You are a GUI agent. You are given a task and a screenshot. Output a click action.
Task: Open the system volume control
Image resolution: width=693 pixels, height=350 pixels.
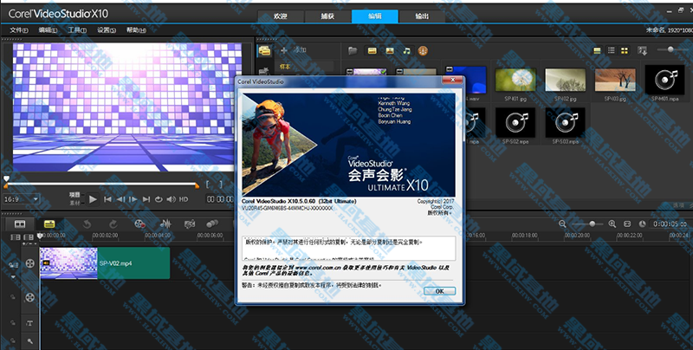pyautogui.click(x=171, y=199)
